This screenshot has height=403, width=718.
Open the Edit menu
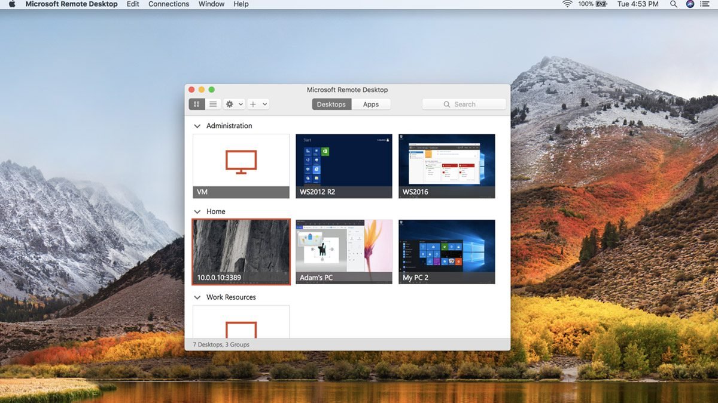pyautogui.click(x=133, y=4)
